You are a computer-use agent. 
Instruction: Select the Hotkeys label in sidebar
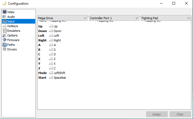13,26
